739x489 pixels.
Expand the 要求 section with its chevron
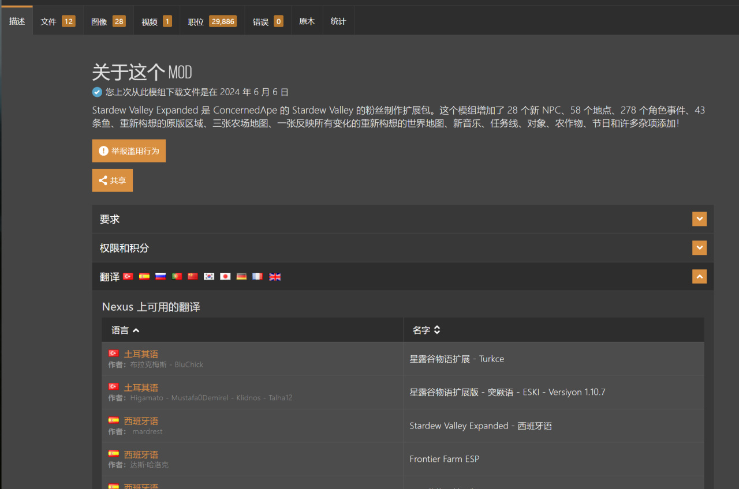point(699,219)
